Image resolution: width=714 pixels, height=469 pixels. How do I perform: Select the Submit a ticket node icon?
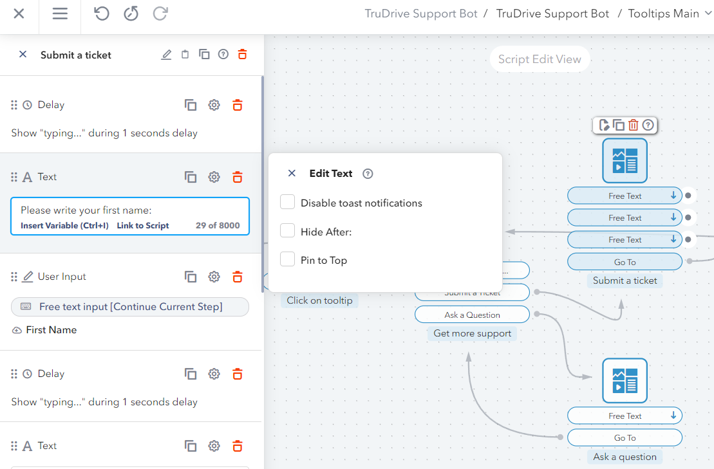point(625,161)
